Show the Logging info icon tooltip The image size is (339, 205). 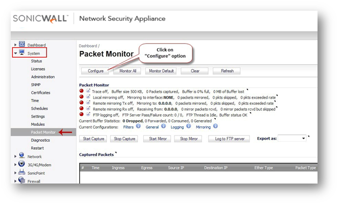189,127
